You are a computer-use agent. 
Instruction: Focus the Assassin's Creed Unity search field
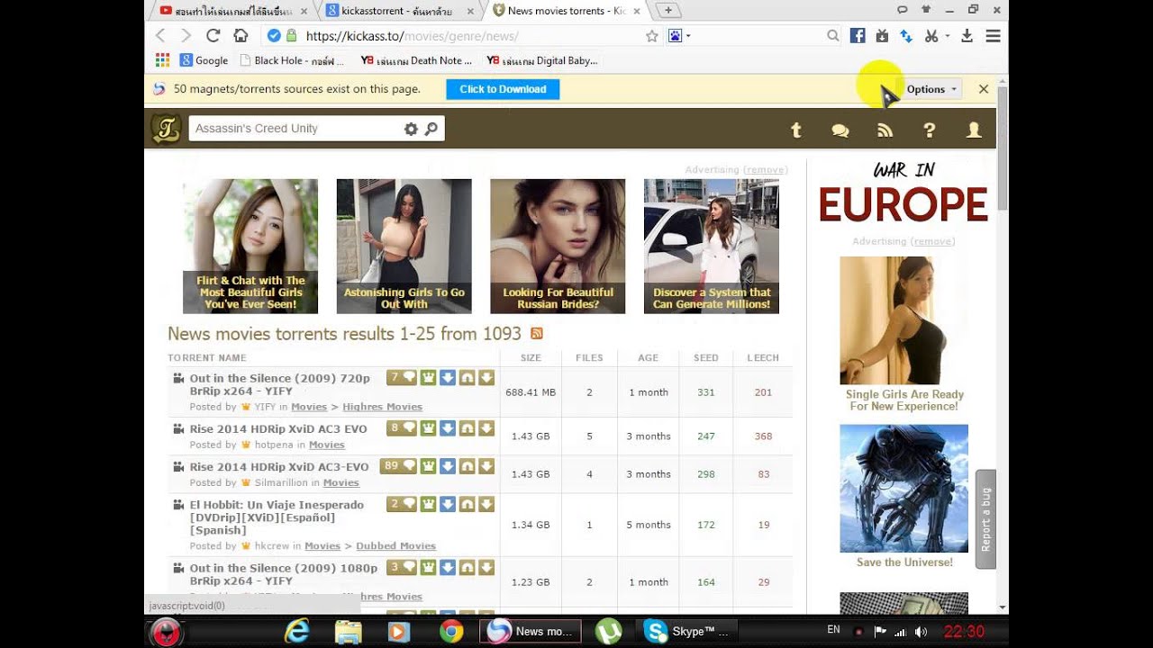[x=295, y=129]
